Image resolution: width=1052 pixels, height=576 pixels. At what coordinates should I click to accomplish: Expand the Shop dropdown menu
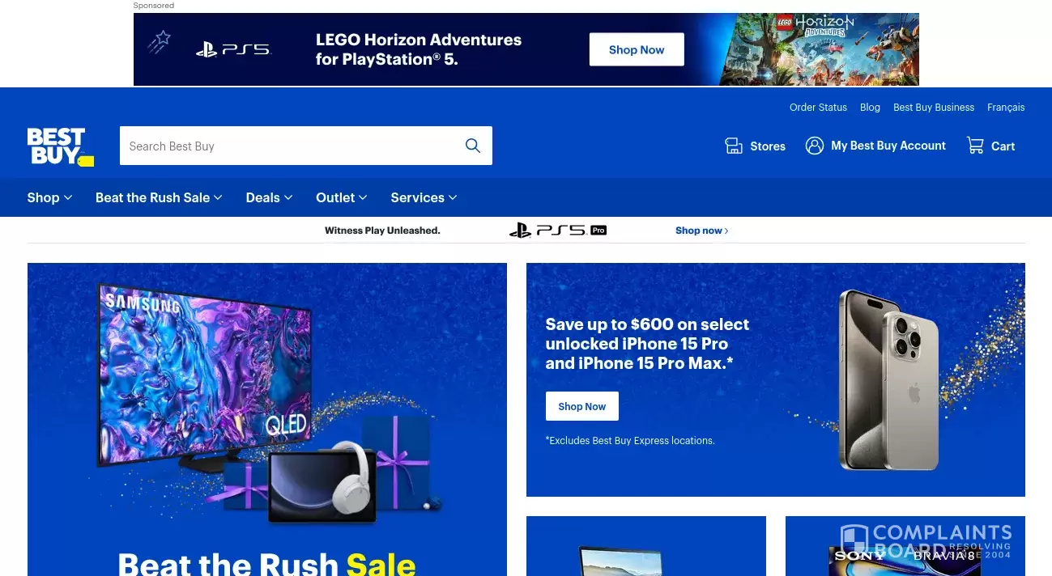click(x=49, y=197)
